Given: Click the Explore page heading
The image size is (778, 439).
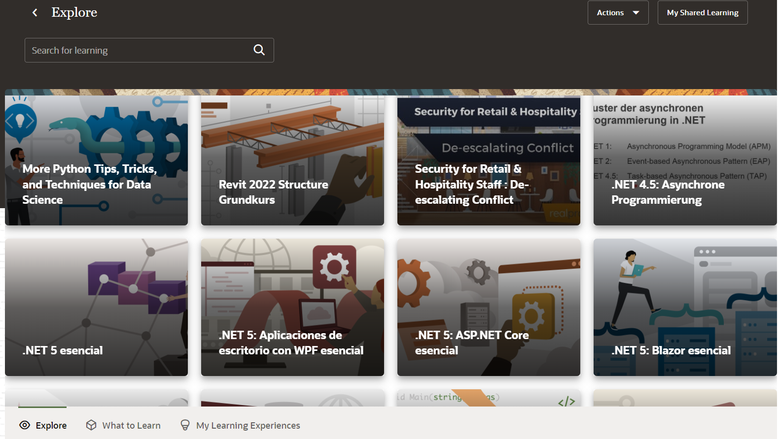Looking at the screenshot, I should (x=74, y=12).
